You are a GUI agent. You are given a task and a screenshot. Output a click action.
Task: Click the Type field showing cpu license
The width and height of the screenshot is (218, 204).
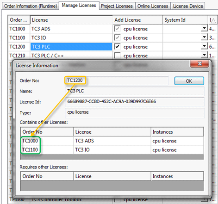point(135,112)
